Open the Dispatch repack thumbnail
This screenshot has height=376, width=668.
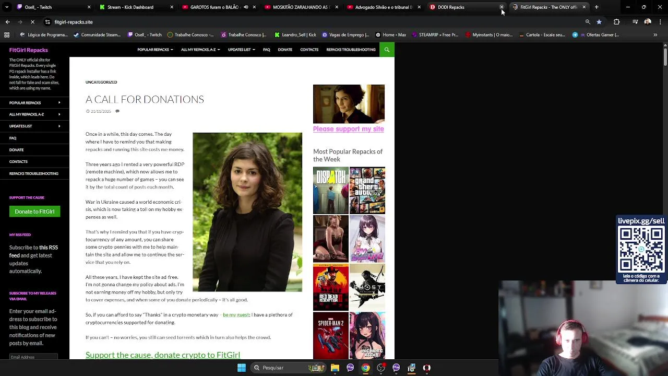[330, 191]
